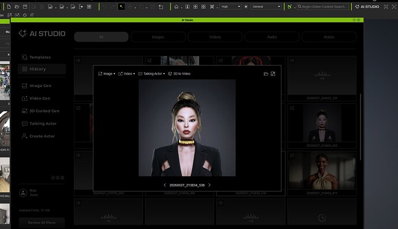Open the Talking Actor dropdown in dialog
This screenshot has height=229, width=398.
pos(152,74)
